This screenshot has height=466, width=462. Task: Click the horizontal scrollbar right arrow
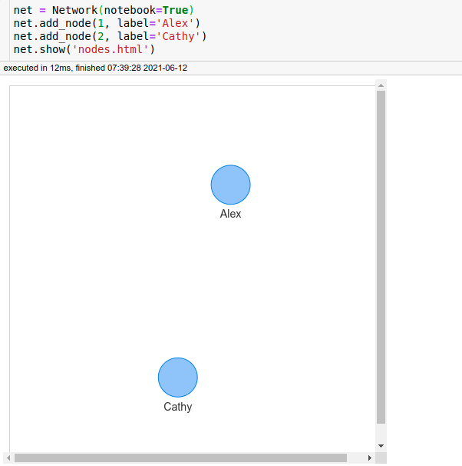coord(370,458)
